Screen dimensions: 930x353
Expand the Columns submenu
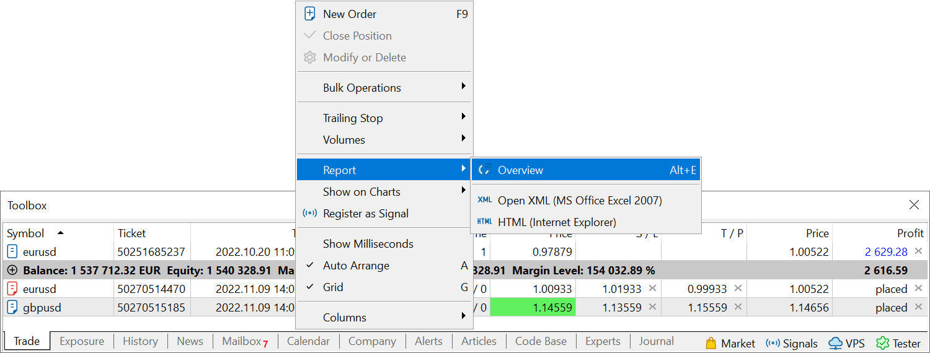tap(384, 317)
